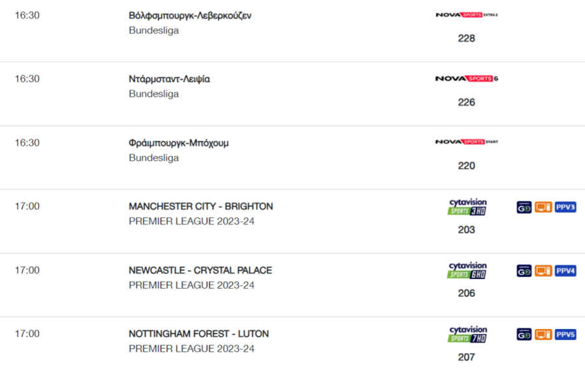
Task: Click the Cytavision Sports 6HD logo
Action: click(467, 271)
